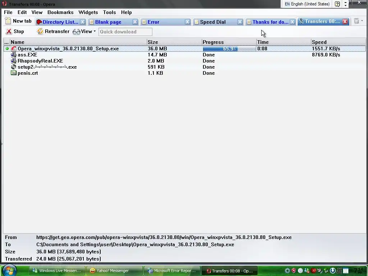This screenshot has width=368, height=276.
Task: Open the Help menu
Action: coord(126,12)
